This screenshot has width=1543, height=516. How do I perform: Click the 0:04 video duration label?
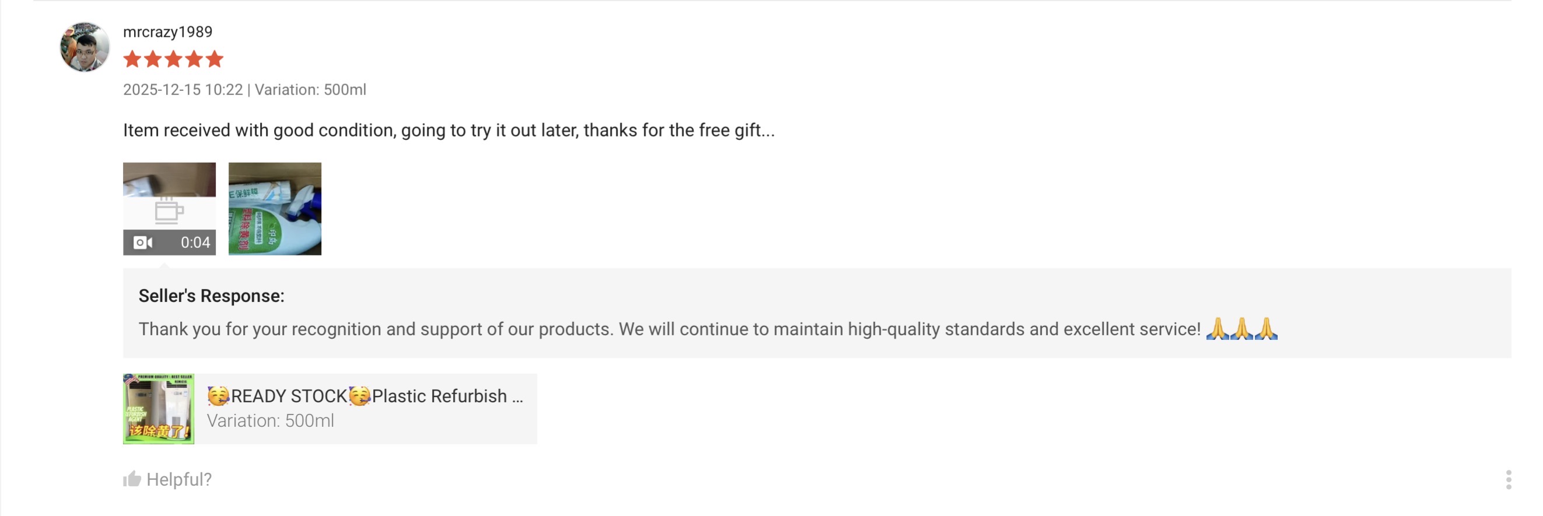195,243
